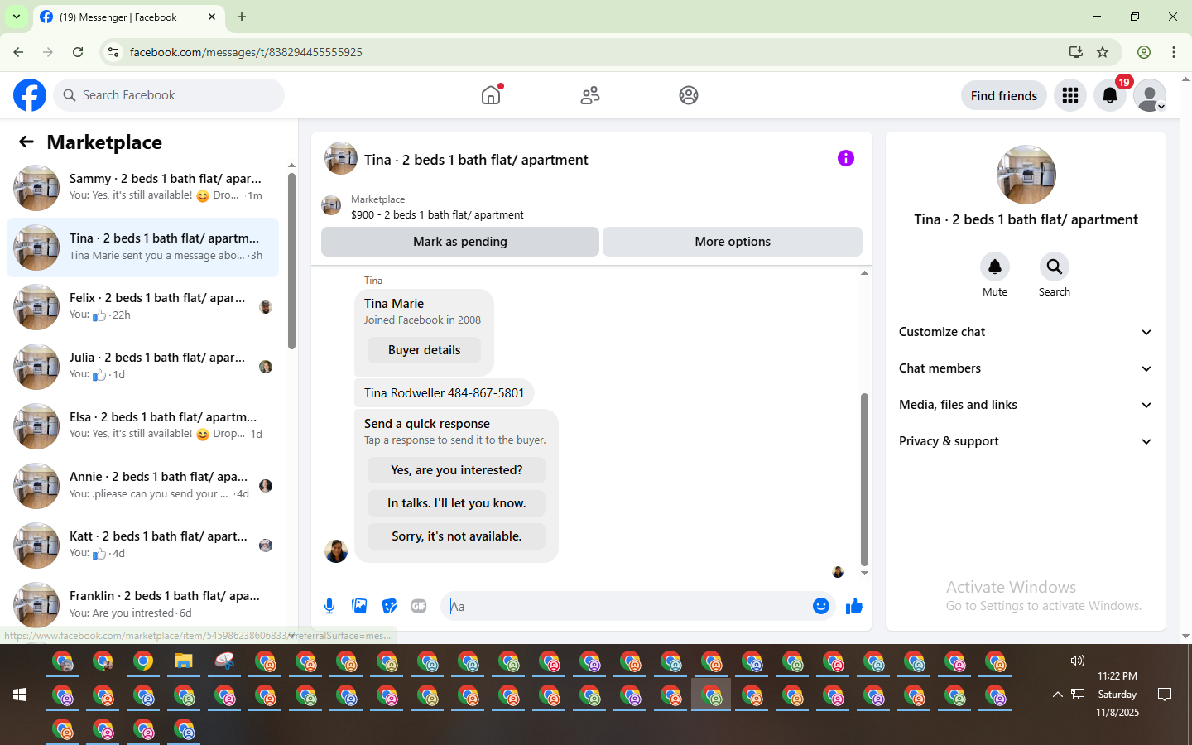Open the Facebook menu grid icon

1070,95
